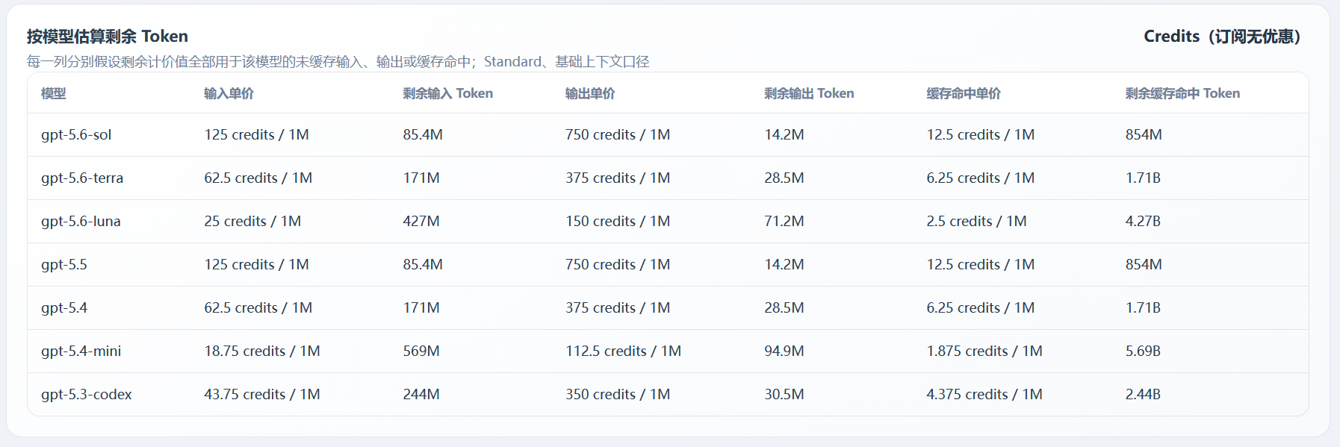Screen dimensions: 1340x447
Task: Click 62.5 credits input price in gpt-5.4 row
Action: (258, 308)
